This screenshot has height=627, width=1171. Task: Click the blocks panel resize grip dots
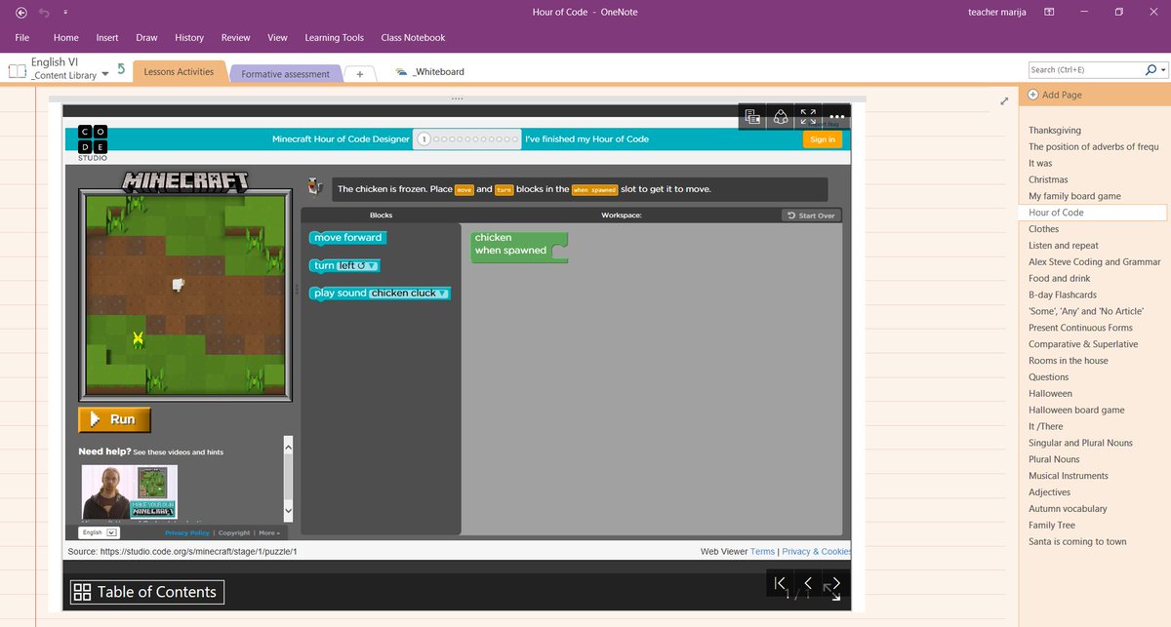[297, 289]
